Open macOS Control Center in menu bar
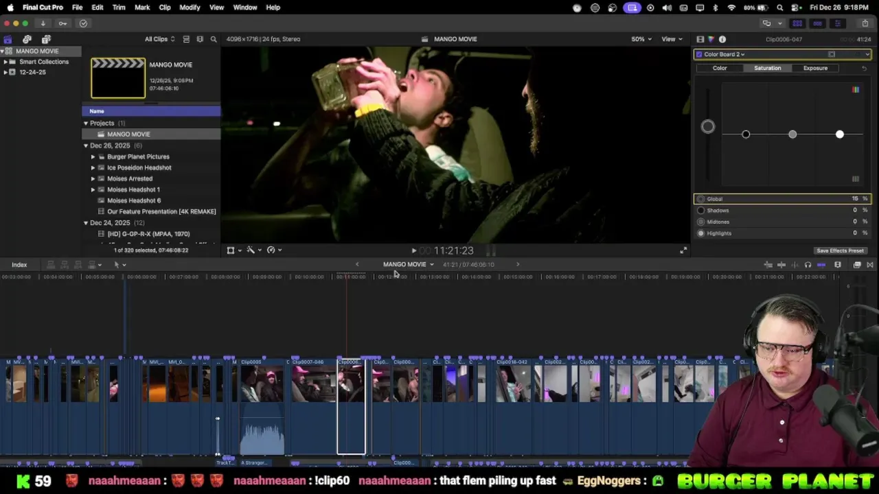 797,8
